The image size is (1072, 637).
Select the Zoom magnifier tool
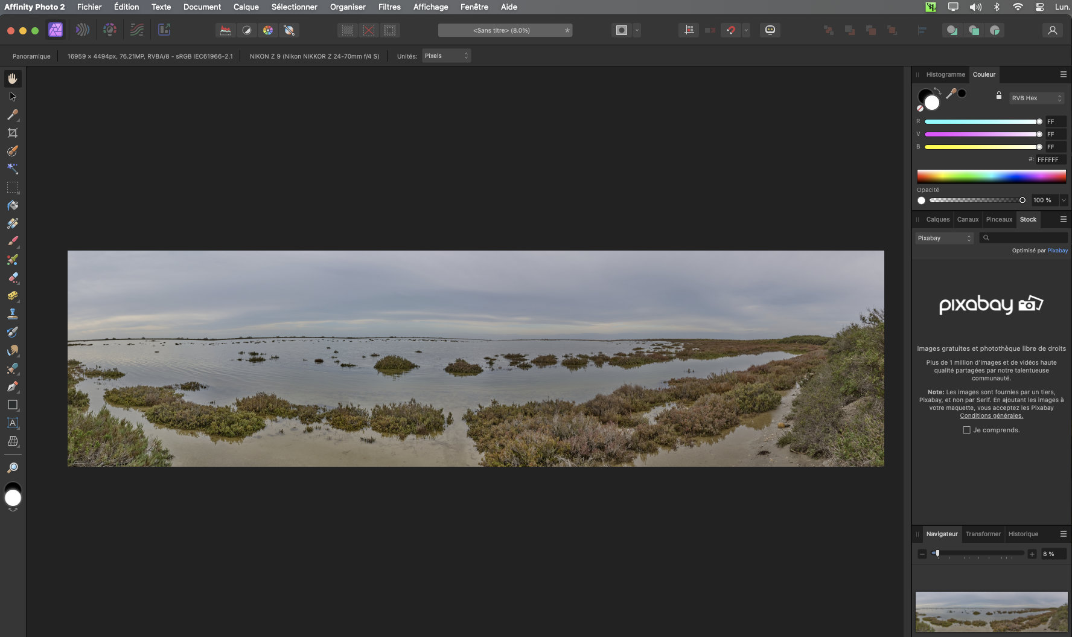(13, 467)
